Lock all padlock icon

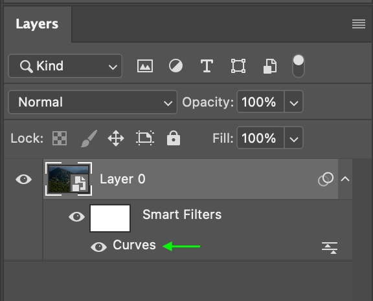(174, 138)
